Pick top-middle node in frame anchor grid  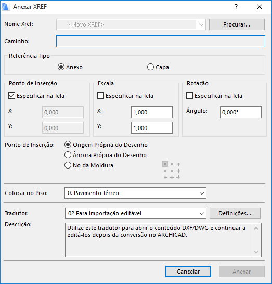172,164
